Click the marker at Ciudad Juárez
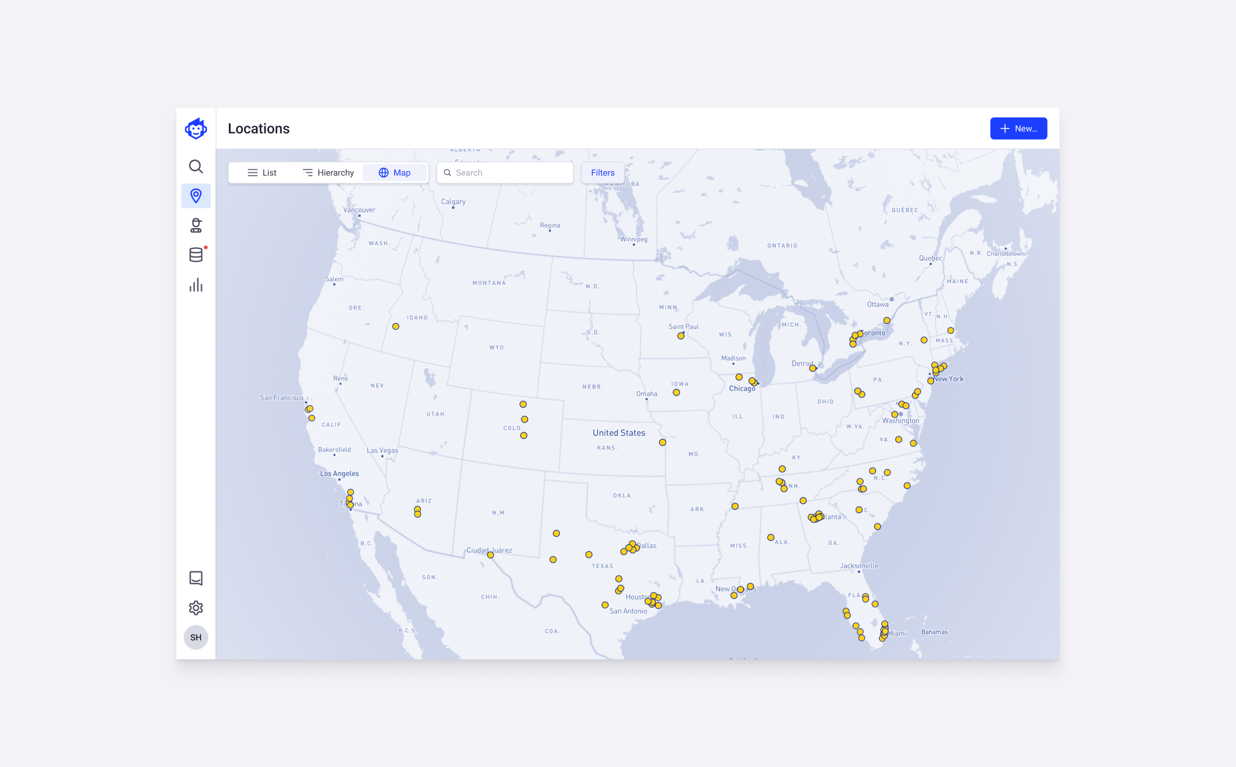 [x=490, y=555]
